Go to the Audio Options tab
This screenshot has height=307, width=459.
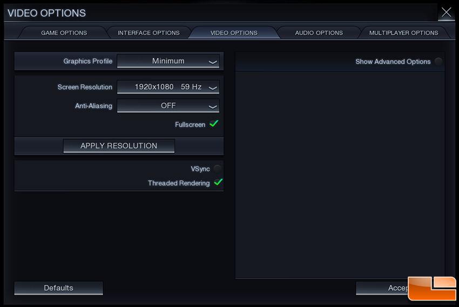pyautogui.click(x=319, y=33)
